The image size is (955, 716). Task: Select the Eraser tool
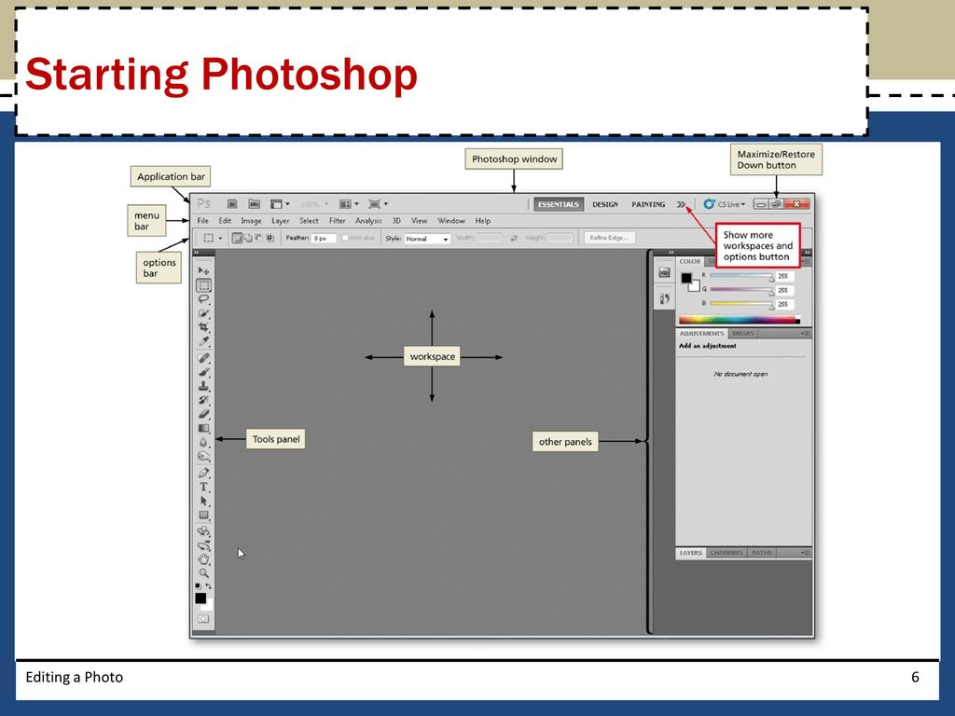coord(203,414)
